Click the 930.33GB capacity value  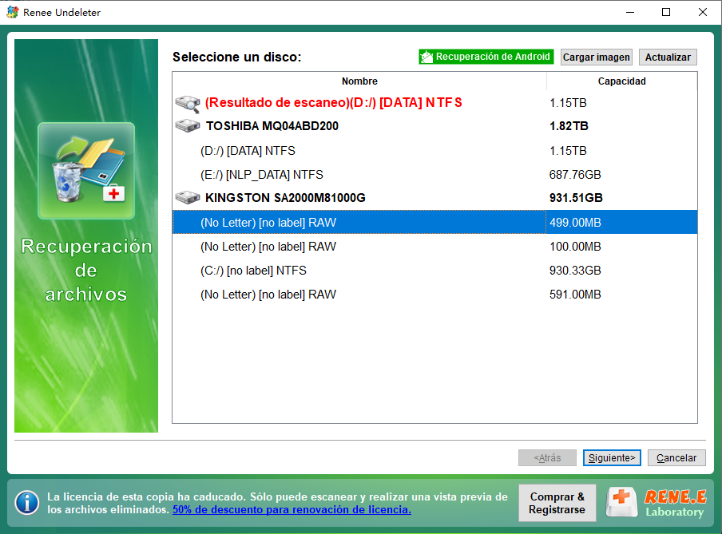[x=575, y=271]
